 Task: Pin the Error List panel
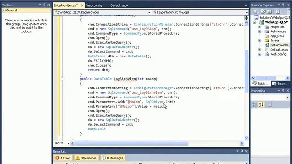[242, 151]
